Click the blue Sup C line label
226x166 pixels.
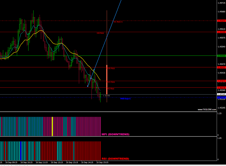click(126, 99)
